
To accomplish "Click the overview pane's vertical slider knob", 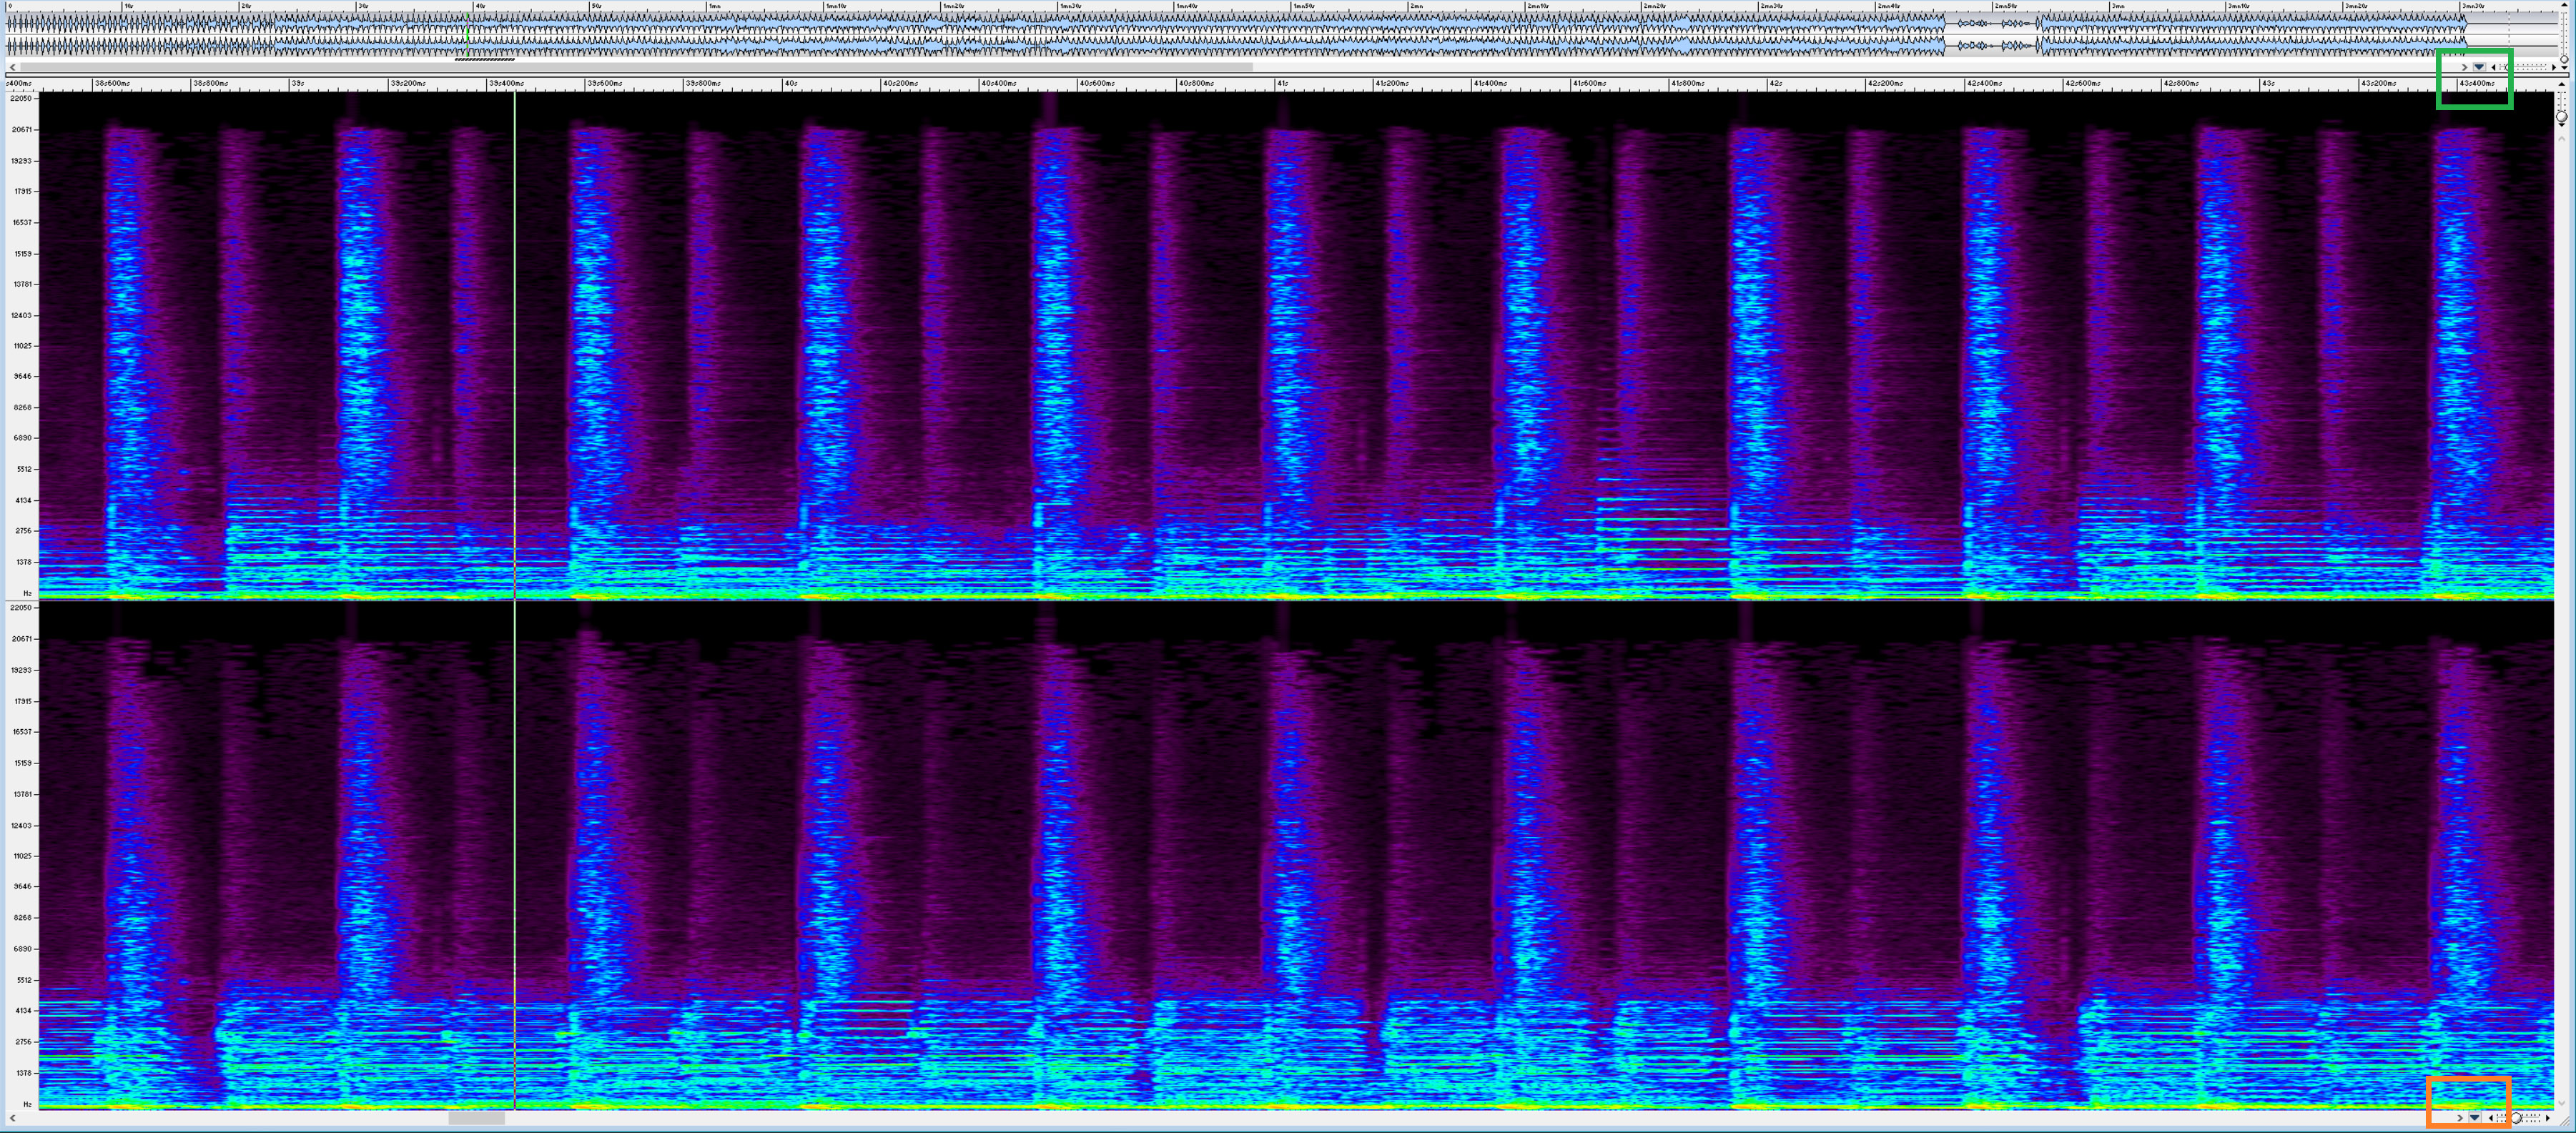I will (2564, 60).
